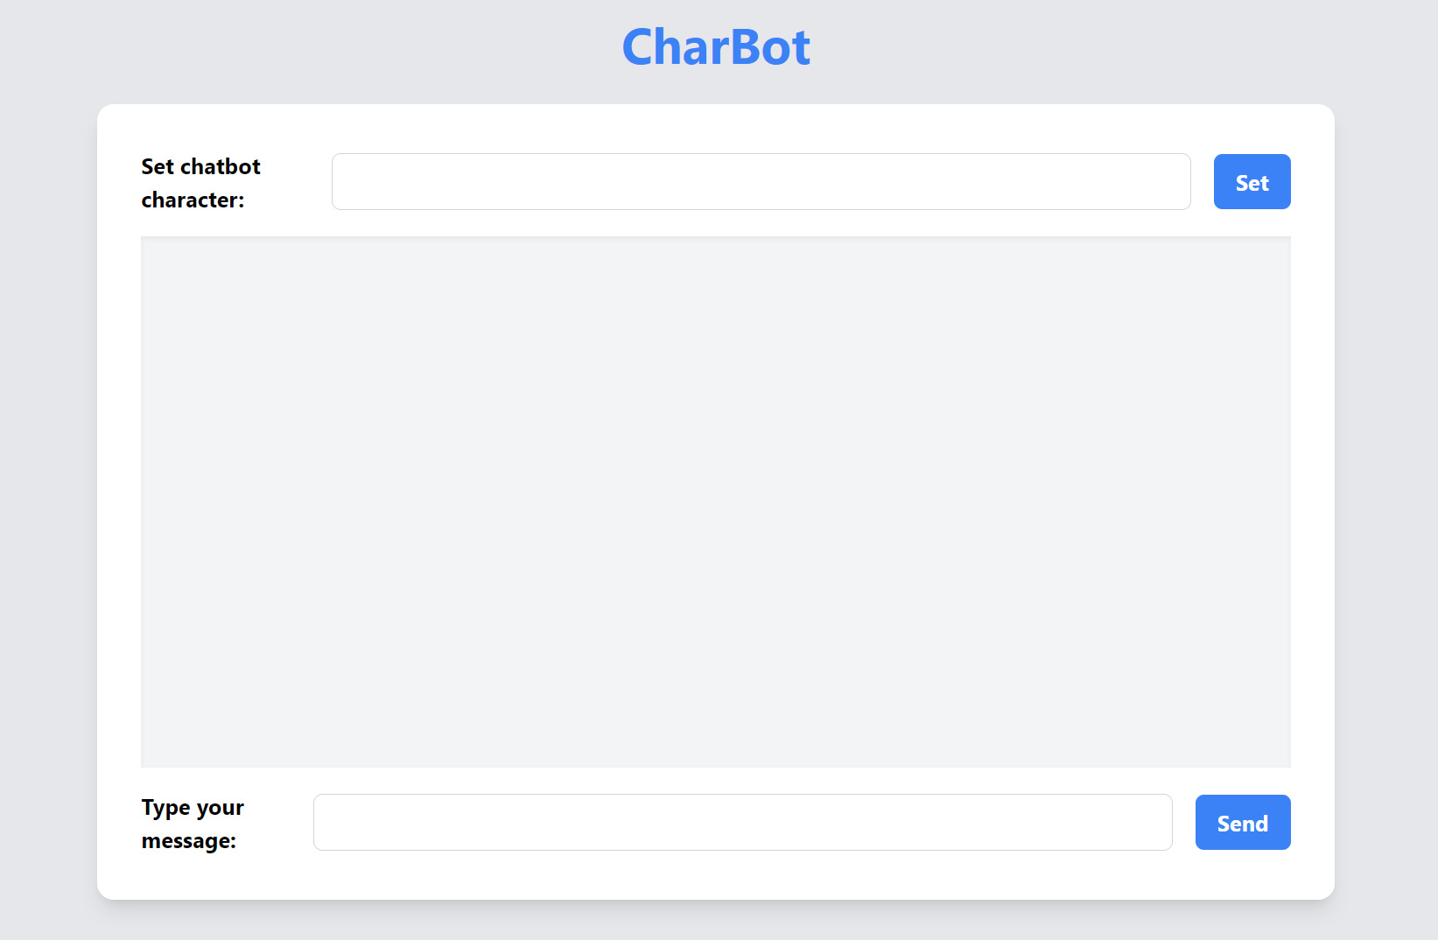Activate the input beside "Type your message:"
Viewport: 1438px width, 940px height.
pyautogui.click(x=742, y=823)
